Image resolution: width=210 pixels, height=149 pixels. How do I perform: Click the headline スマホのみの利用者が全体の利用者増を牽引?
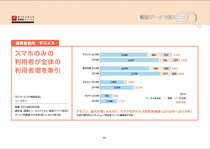point(38,62)
